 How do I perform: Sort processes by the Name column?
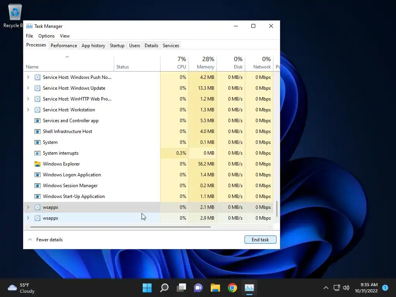point(68,63)
